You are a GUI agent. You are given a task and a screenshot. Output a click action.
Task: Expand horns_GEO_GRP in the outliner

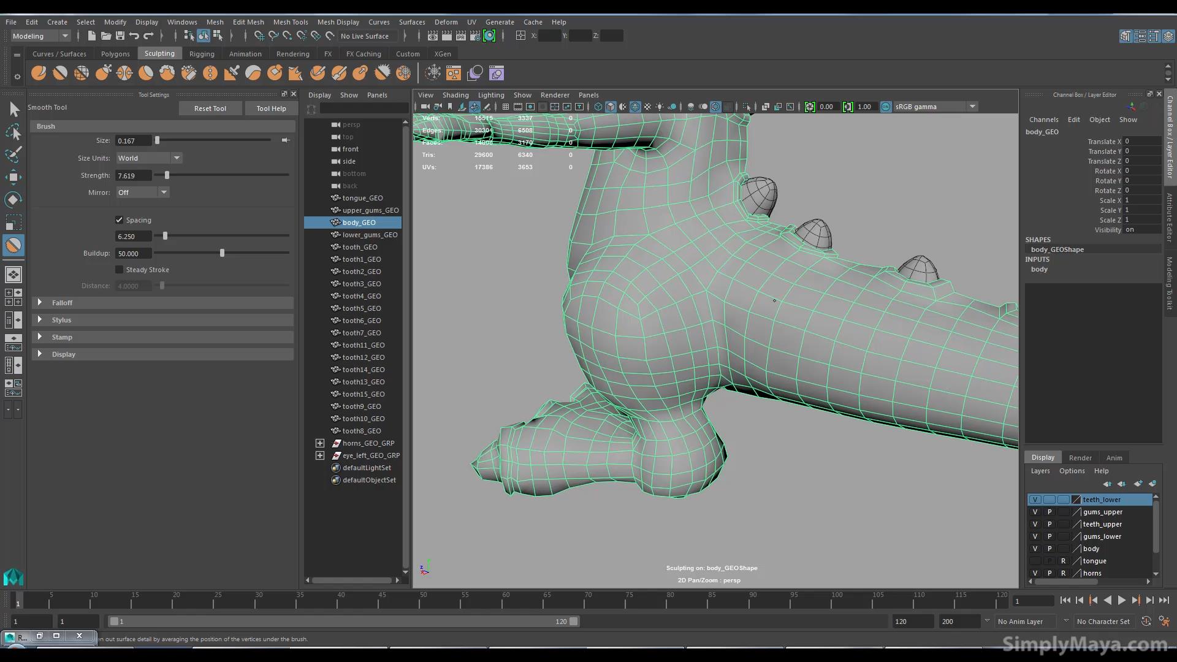(320, 443)
